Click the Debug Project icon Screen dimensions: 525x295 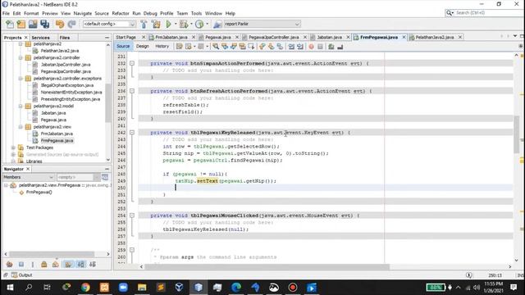click(x=184, y=24)
